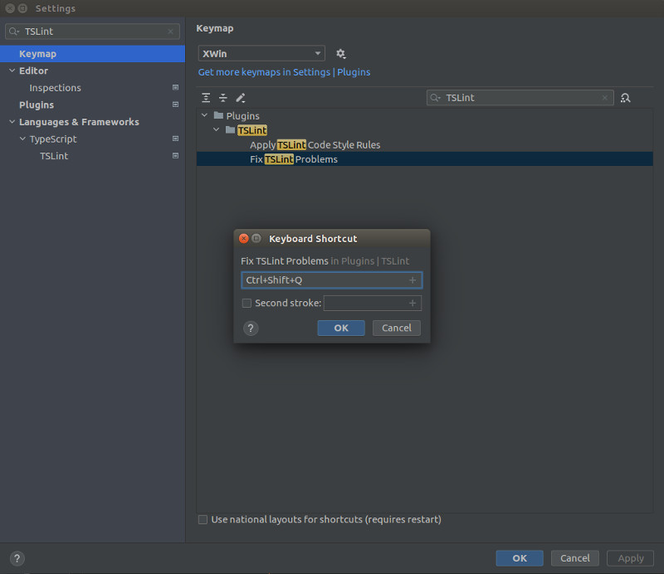Click the help question mark in the shortcut dialog
This screenshot has height=574, width=664.
[x=251, y=328]
